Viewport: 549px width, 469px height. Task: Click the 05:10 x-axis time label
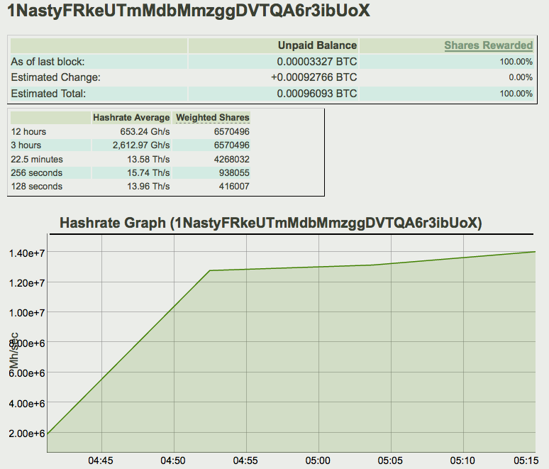463,460
